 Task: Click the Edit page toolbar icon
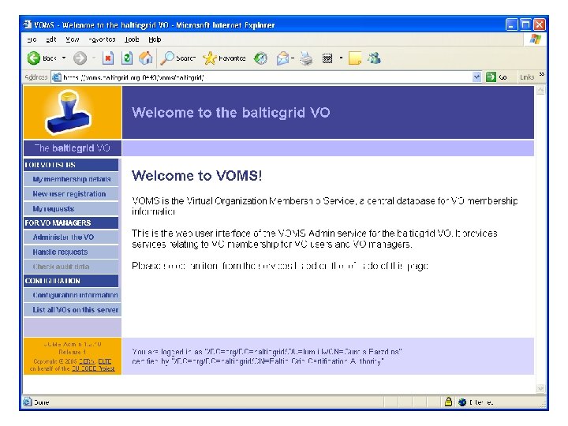point(327,58)
